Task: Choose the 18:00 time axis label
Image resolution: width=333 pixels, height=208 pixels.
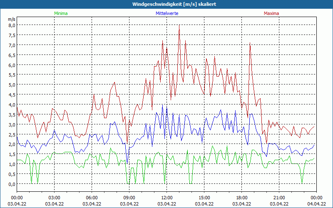Action: (x=241, y=198)
